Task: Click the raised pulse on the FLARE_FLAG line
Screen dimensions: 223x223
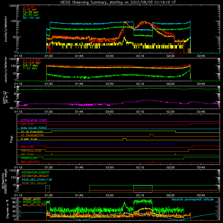Action: pos(125,139)
